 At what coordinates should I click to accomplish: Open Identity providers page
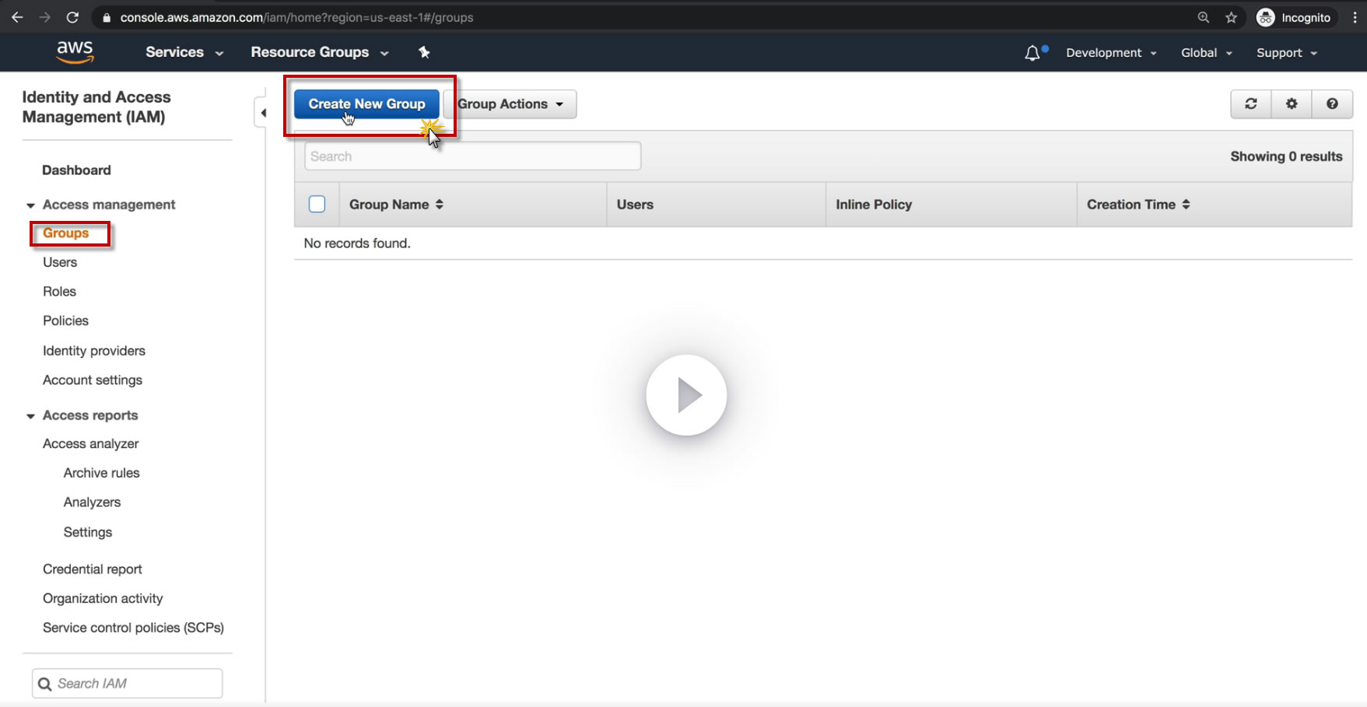click(x=94, y=351)
